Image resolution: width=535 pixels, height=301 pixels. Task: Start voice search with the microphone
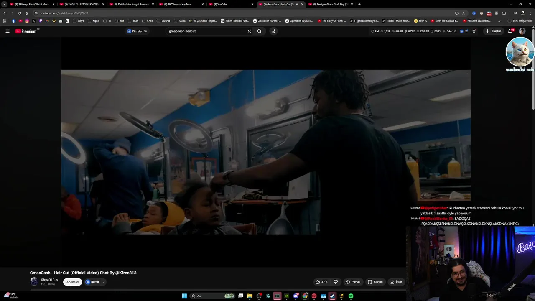273,31
